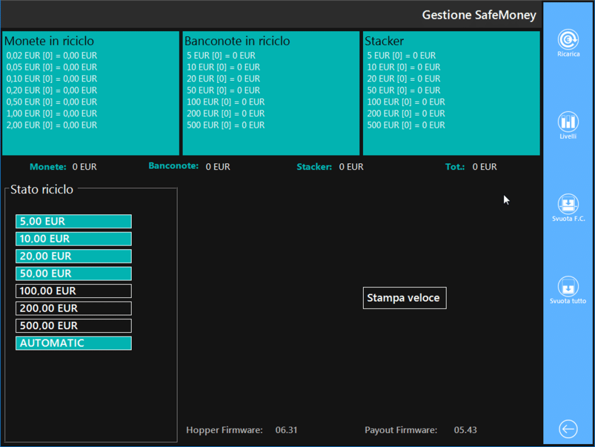The image size is (595, 447).
Task: Click 200 EUR row in Banconote in riciclo
Action: (226, 113)
